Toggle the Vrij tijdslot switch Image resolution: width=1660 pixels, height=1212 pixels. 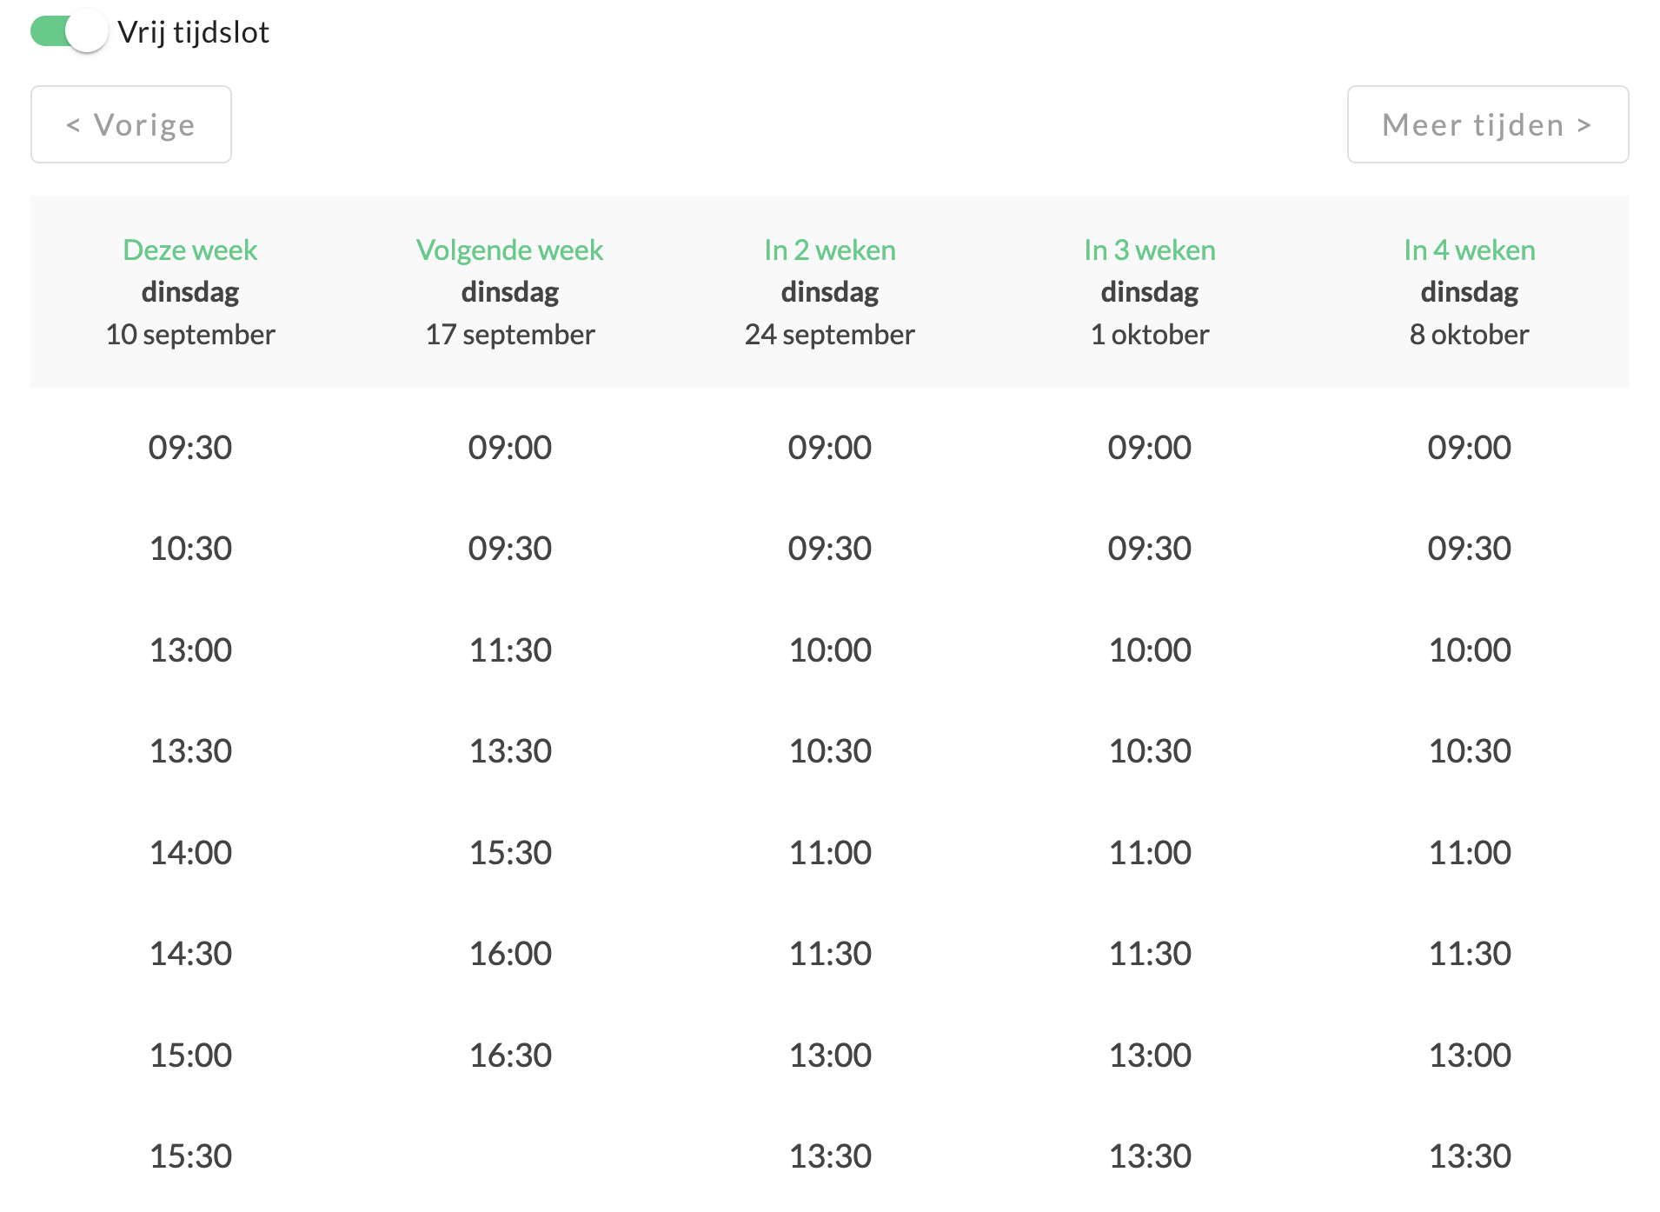point(69,32)
